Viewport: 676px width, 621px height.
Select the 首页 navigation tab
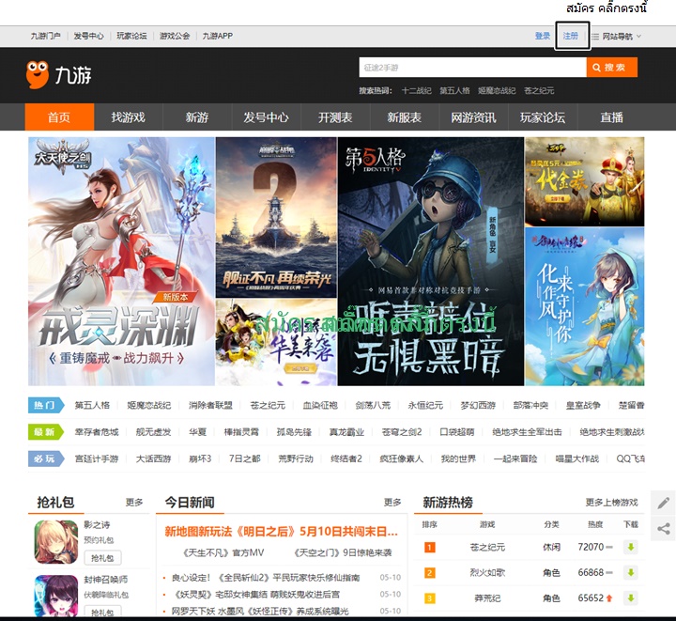(x=59, y=116)
